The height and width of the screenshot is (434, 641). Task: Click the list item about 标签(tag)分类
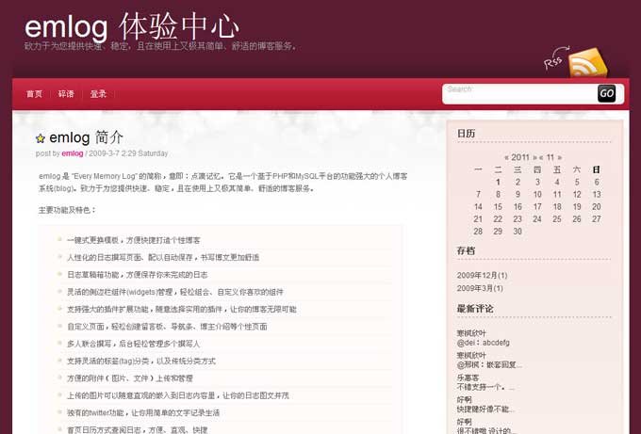click(x=141, y=362)
